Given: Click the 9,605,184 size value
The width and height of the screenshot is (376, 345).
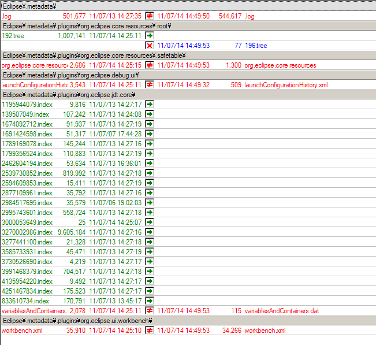Looking at the screenshot, I should 72,232.
